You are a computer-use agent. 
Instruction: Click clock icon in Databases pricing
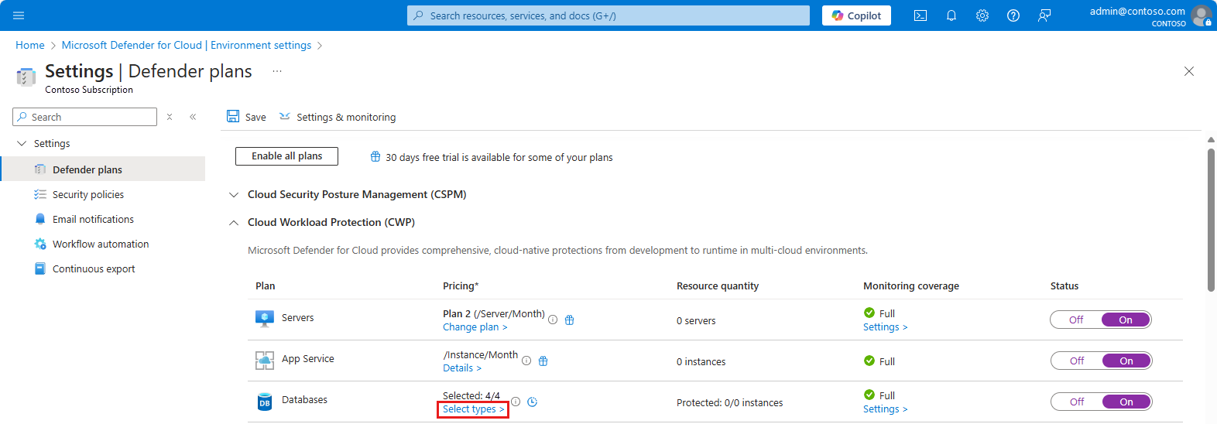pos(532,402)
